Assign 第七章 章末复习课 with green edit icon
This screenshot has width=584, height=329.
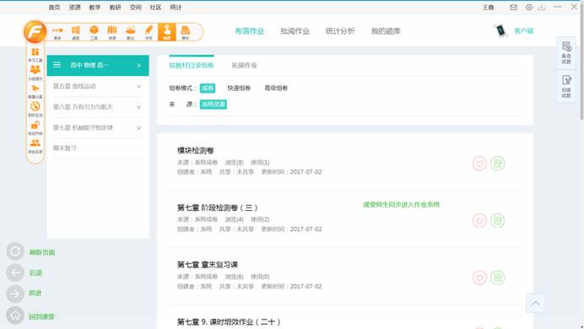click(x=498, y=278)
